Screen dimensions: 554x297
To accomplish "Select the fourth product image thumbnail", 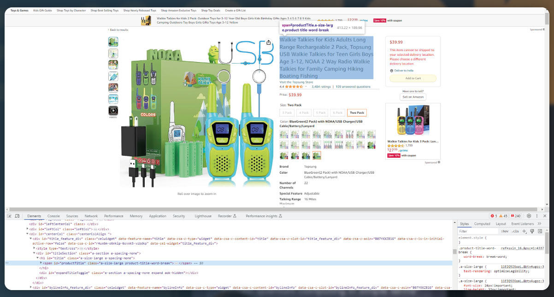I will coord(113,76).
